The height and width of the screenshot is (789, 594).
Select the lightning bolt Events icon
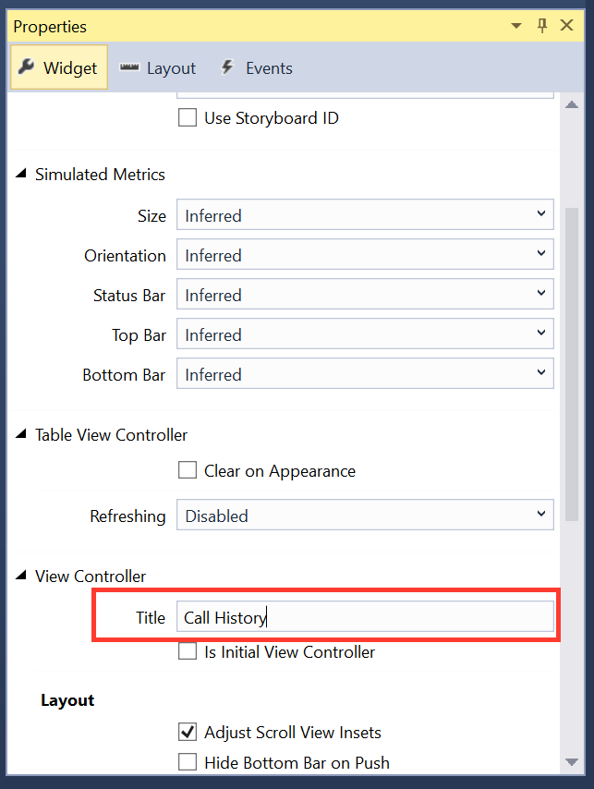click(227, 67)
